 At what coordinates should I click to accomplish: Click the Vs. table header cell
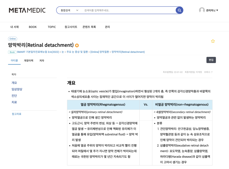(146, 104)
